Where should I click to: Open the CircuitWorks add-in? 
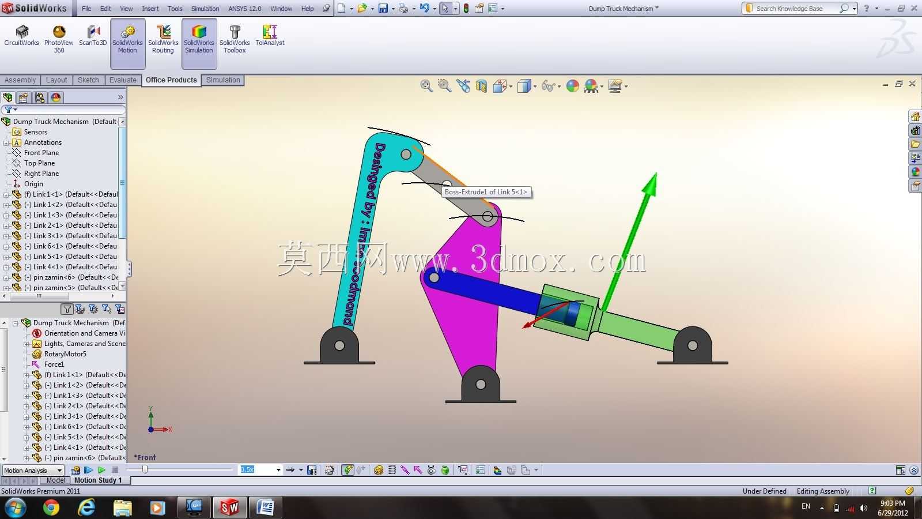click(x=21, y=36)
